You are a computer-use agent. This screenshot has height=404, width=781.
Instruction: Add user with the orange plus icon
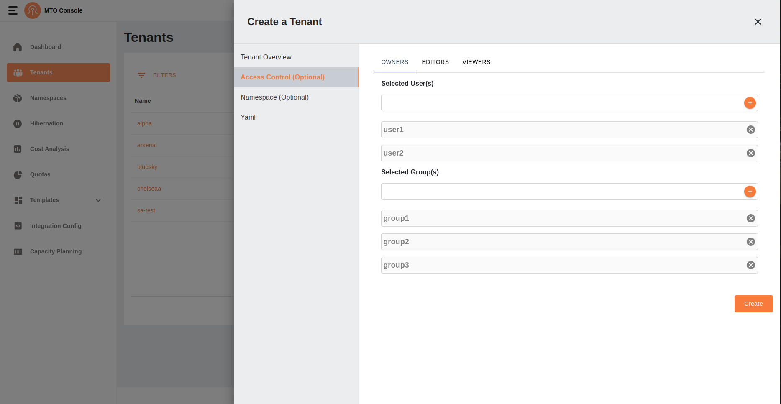pyautogui.click(x=750, y=103)
